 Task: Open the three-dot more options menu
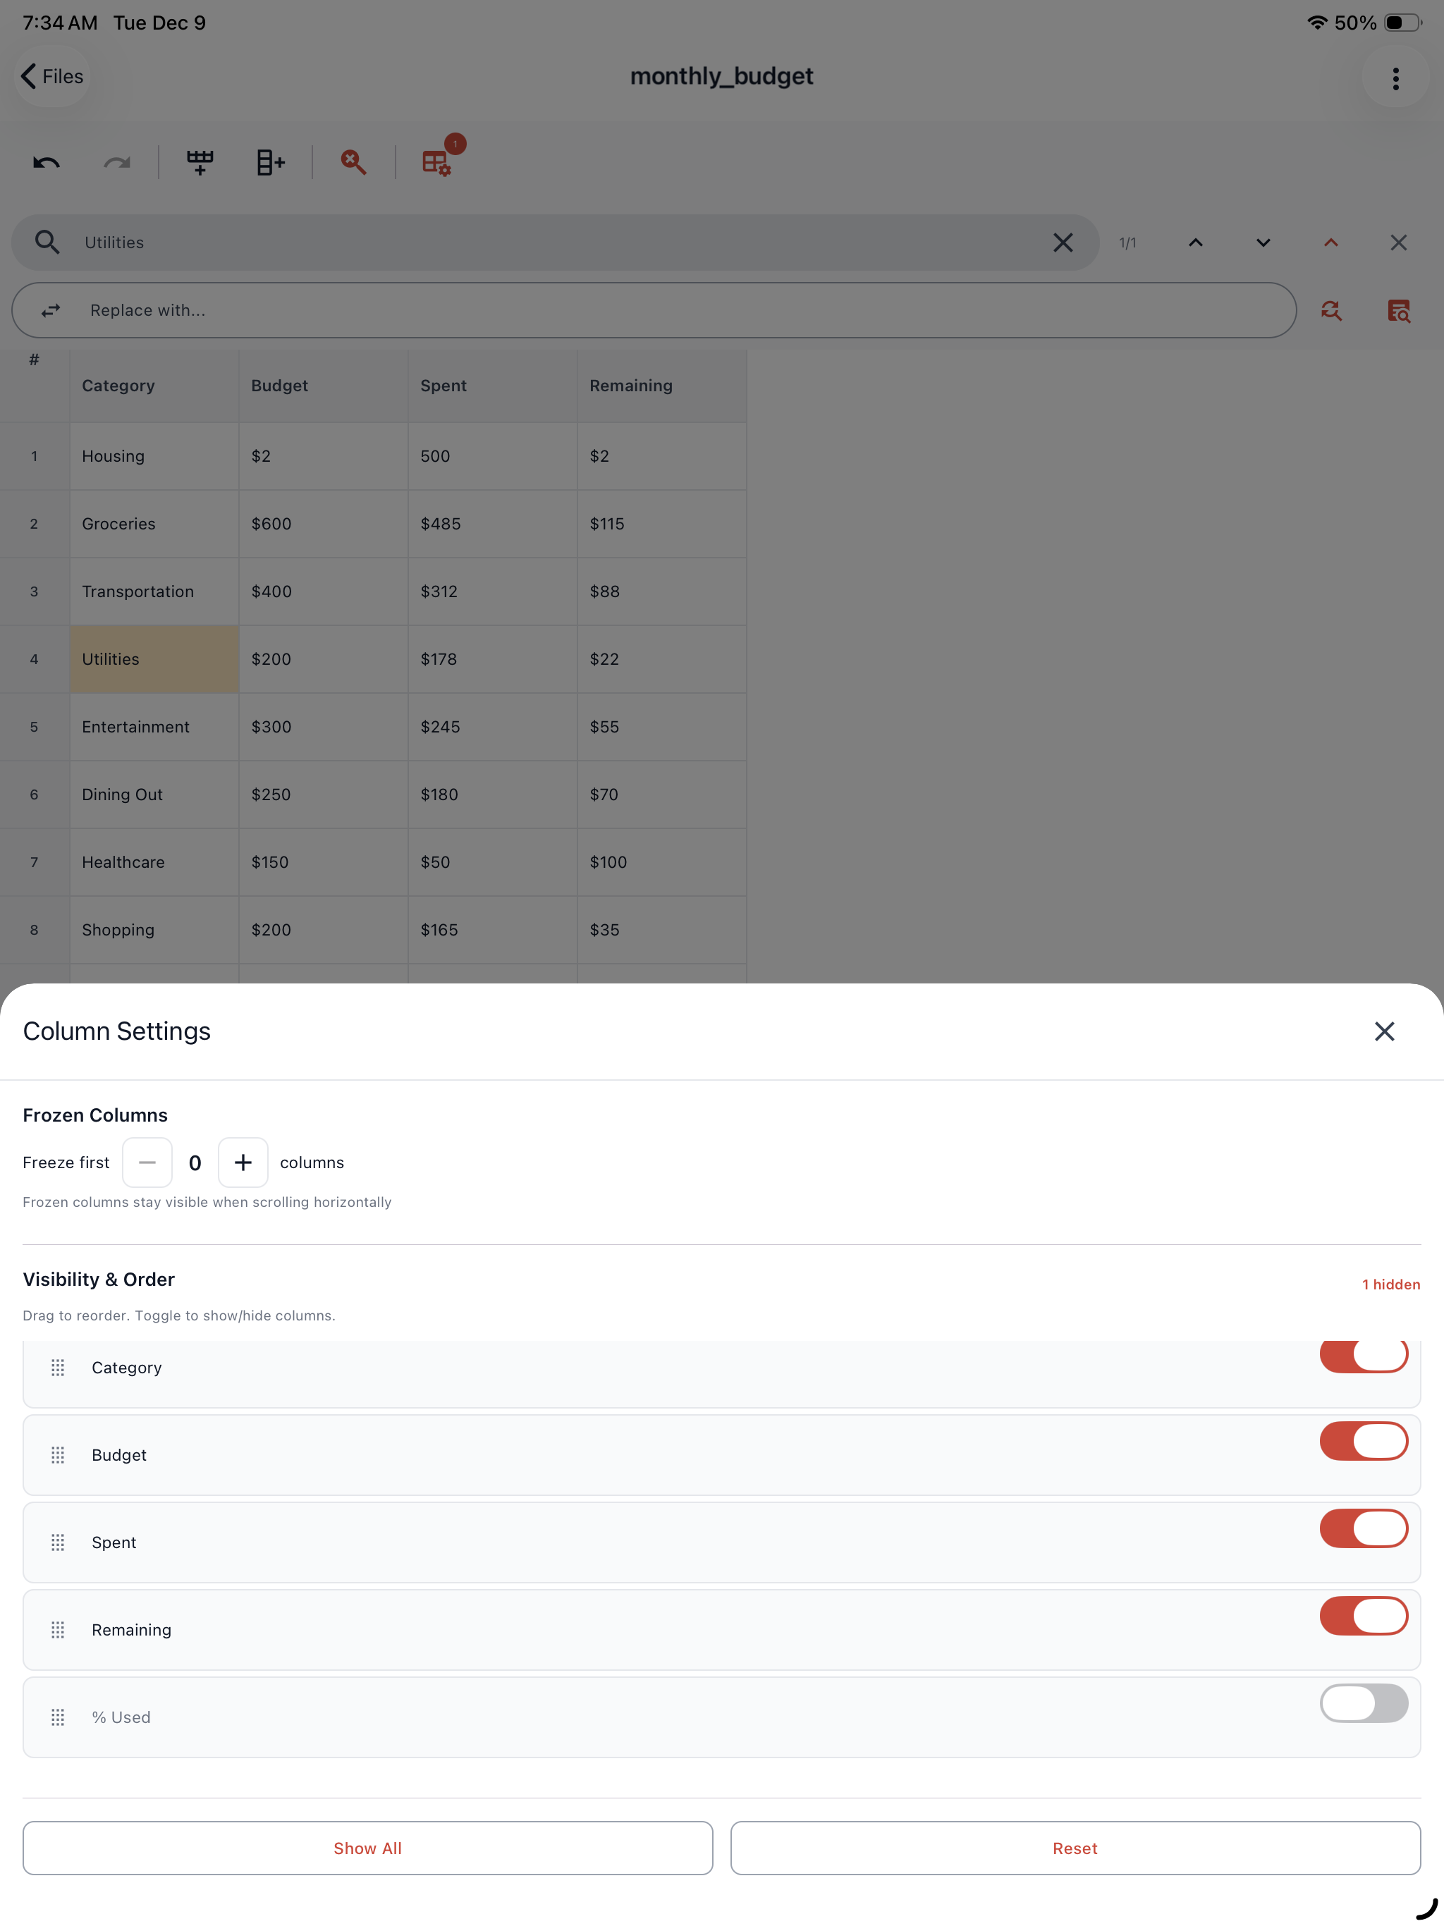pos(1395,78)
